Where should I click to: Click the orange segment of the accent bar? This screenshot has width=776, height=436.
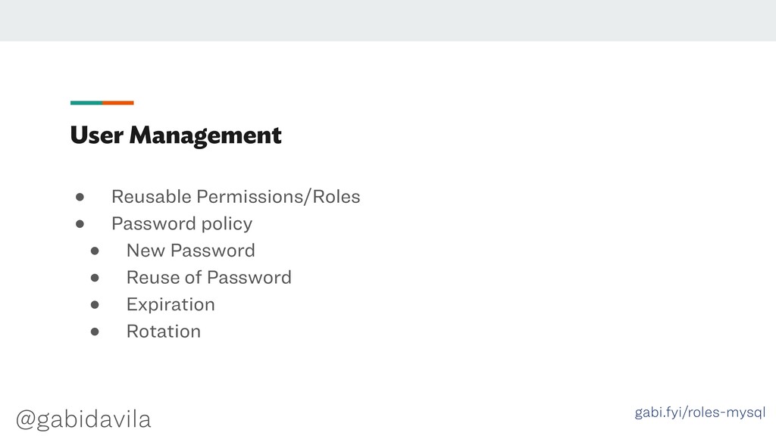(x=118, y=103)
